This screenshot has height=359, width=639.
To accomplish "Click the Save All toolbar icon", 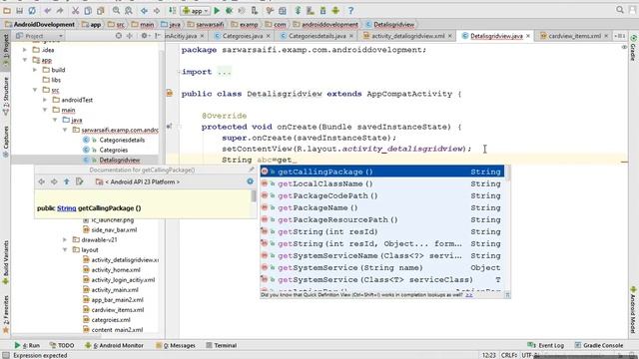I will pyautogui.click(x=19, y=11).
